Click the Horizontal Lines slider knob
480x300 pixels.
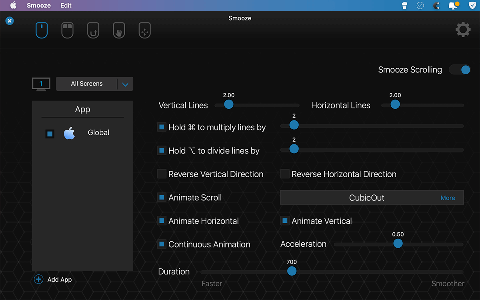[395, 104]
